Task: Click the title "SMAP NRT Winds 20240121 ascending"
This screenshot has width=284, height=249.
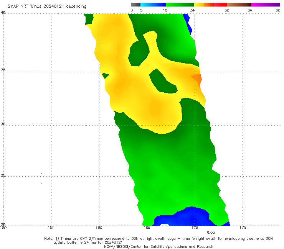Action: (x=47, y=7)
